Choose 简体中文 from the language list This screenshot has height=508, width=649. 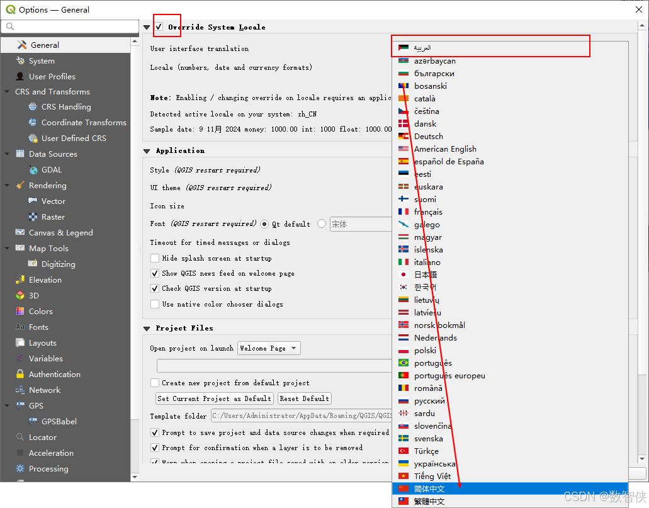[510, 488]
